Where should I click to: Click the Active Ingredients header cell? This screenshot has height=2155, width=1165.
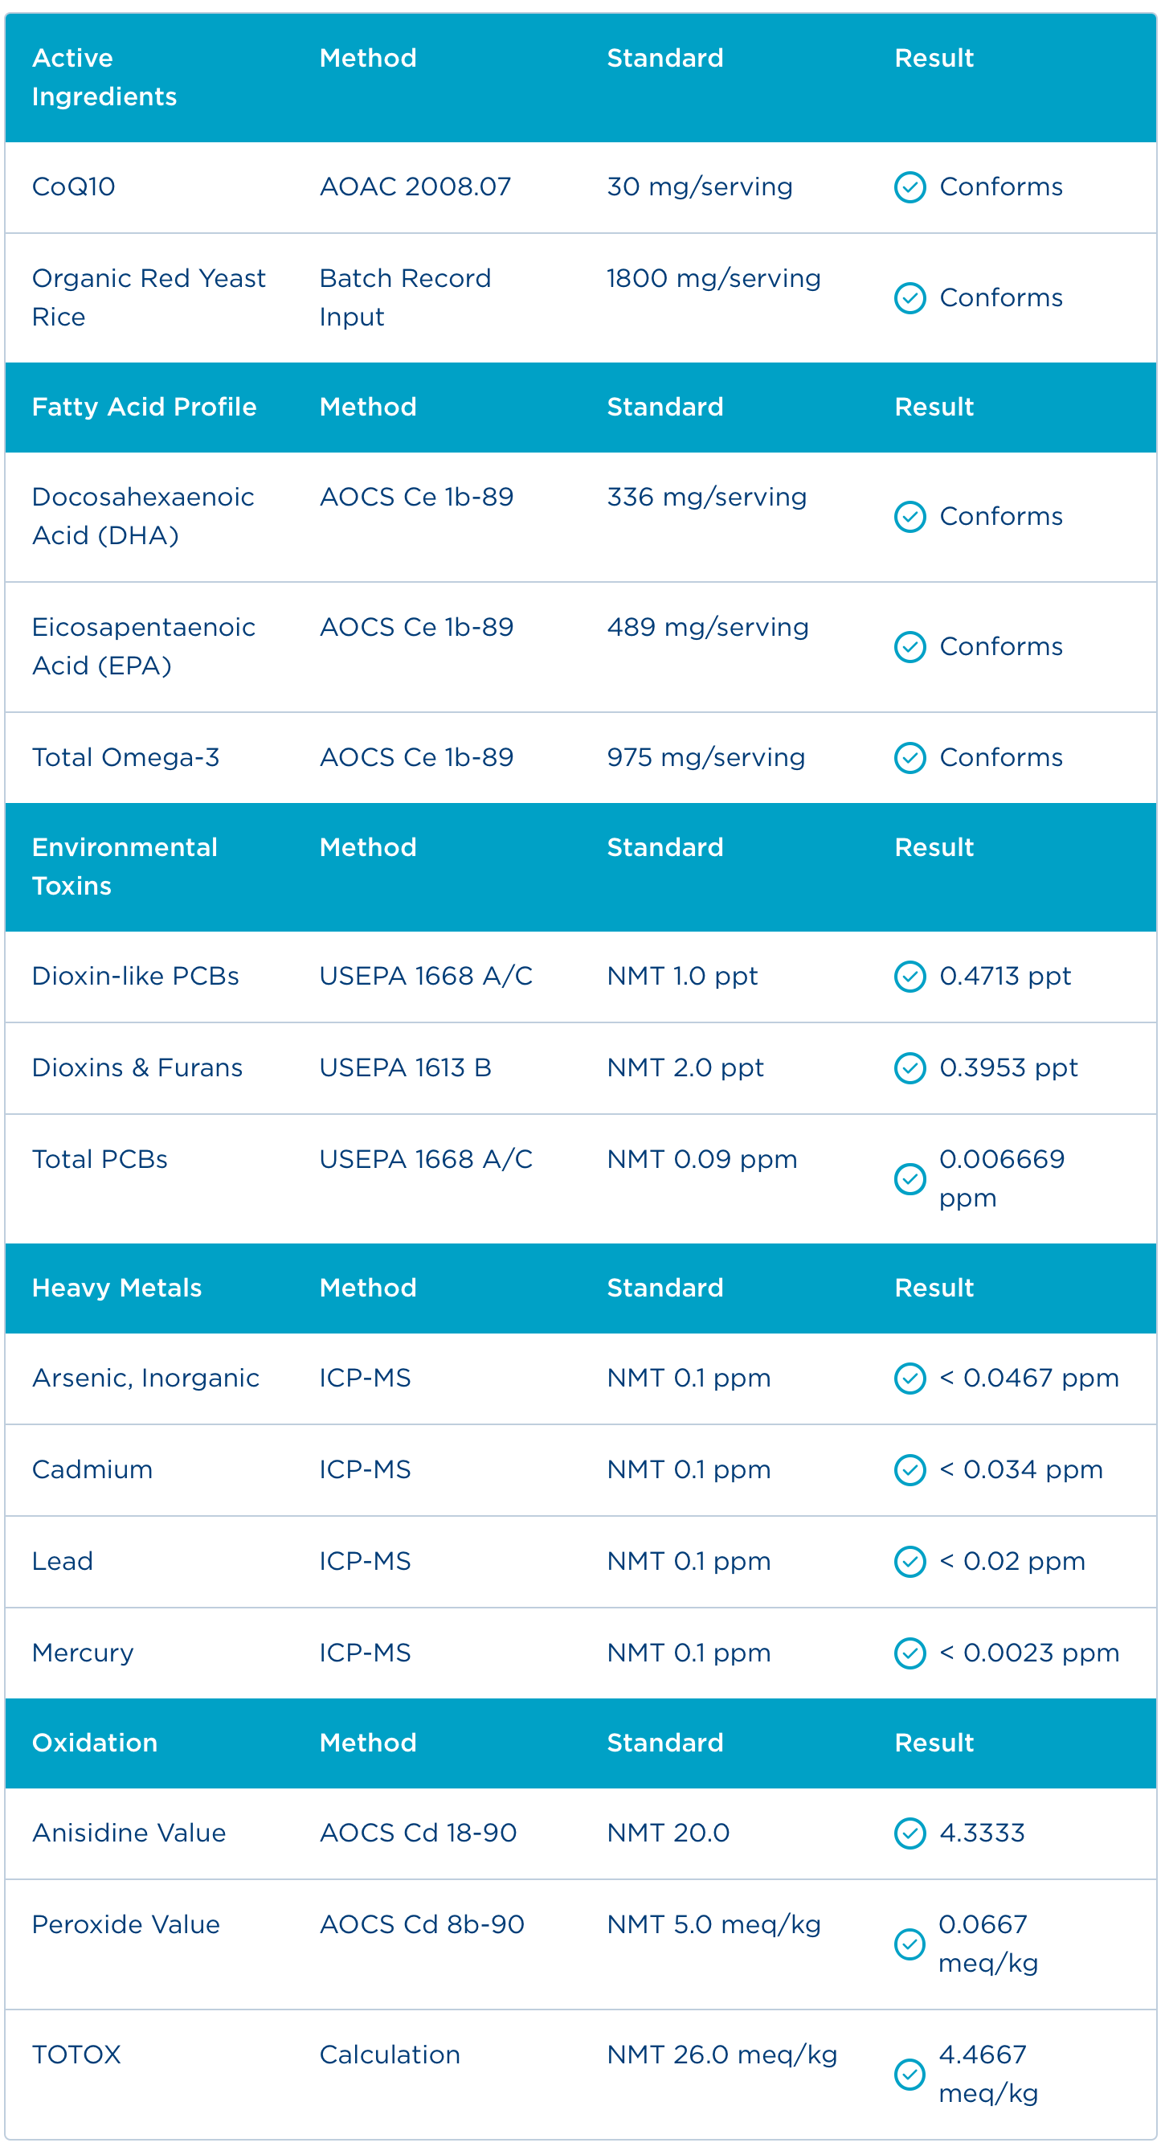pos(104,78)
